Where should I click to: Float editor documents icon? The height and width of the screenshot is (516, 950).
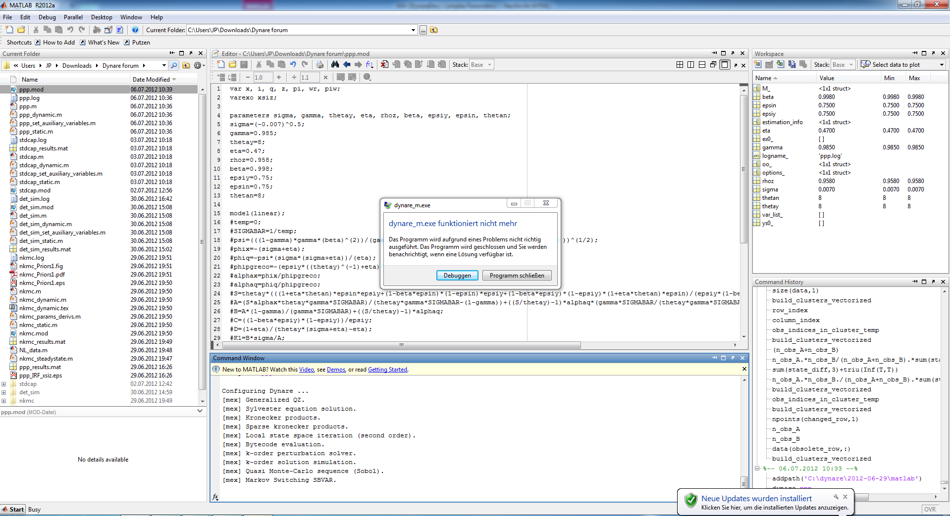coord(713,65)
